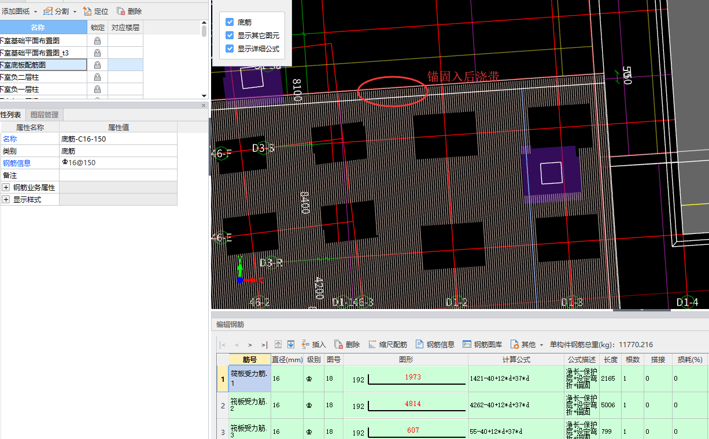
Task: Toggle lock for 下室基础平面布置图 row
Action: coord(97,41)
